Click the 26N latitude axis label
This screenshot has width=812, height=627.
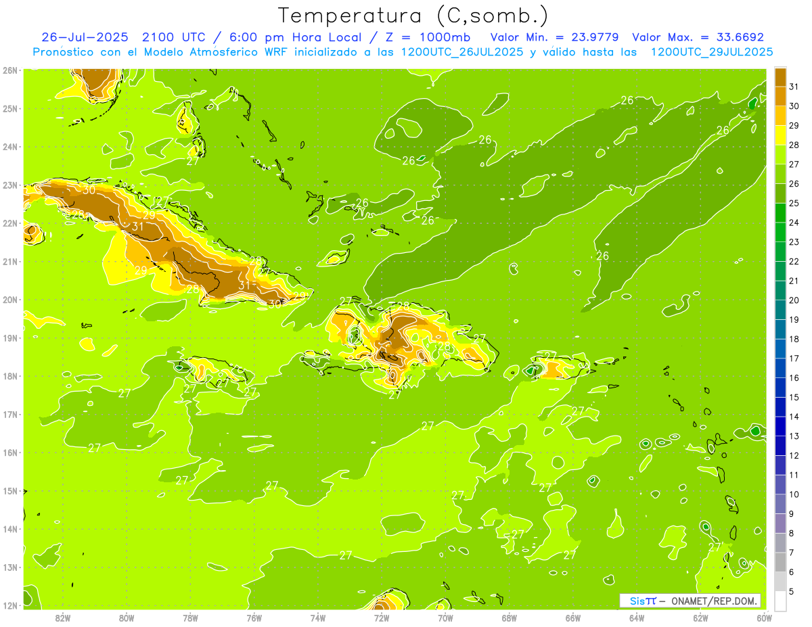pyautogui.click(x=10, y=70)
